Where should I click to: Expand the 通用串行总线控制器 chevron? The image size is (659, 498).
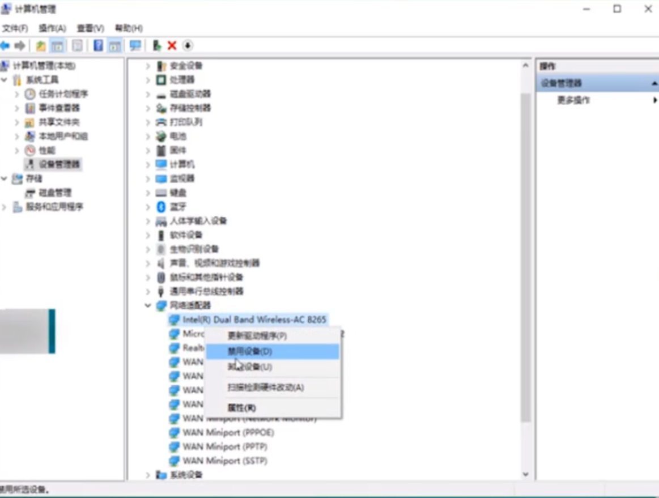(147, 292)
